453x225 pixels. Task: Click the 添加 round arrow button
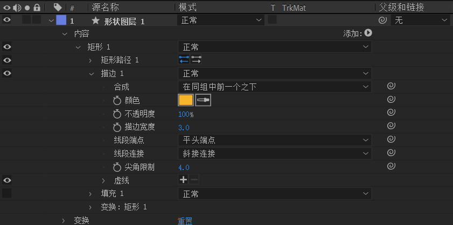tap(368, 33)
